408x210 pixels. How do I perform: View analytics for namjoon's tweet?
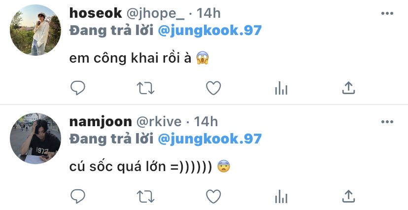click(x=281, y=196)
